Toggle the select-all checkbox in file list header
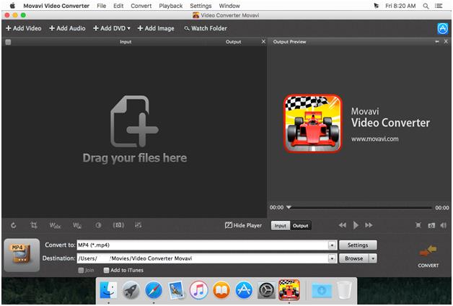The image size is (453, 306). coord(8,42)
